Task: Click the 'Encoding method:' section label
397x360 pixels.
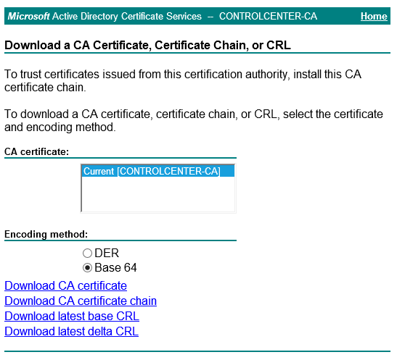Action: [x=46, y=234]
